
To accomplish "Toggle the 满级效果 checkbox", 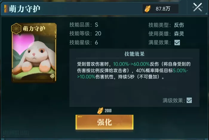I will (189, 100).
